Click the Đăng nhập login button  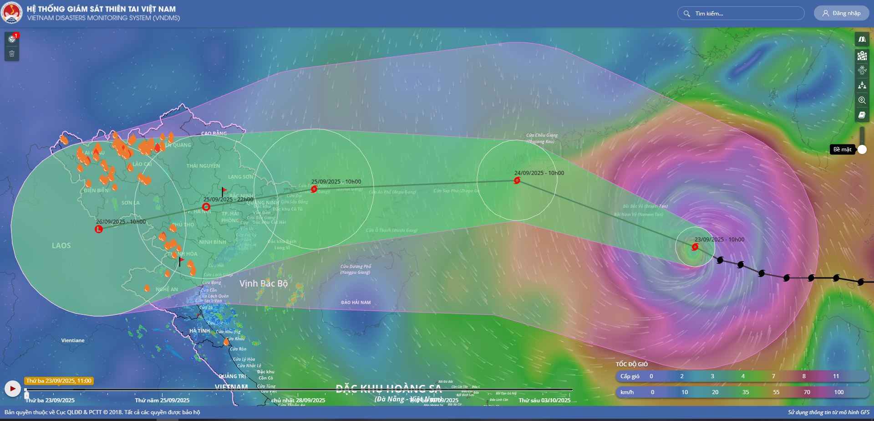click(841, 13)
